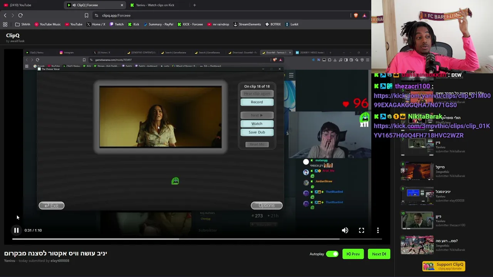Open the Brave Rewards triangle icon

coord(364,15)
